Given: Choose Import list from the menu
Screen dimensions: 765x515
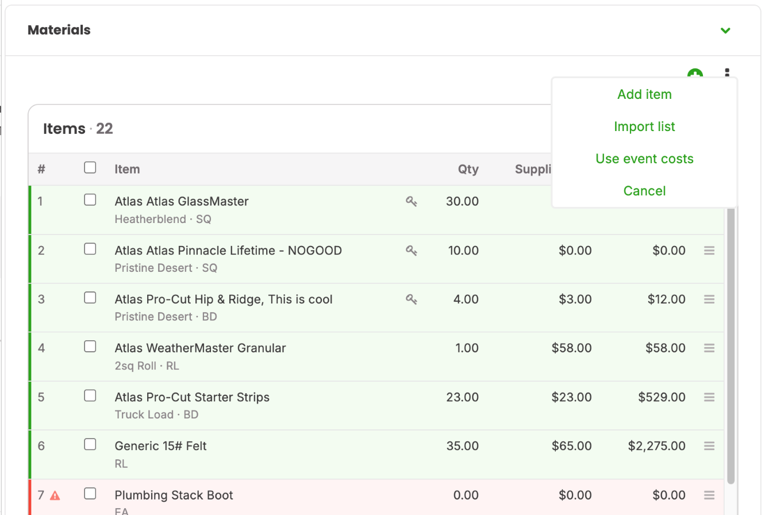Looking at the screenshot, I should 644,126.
